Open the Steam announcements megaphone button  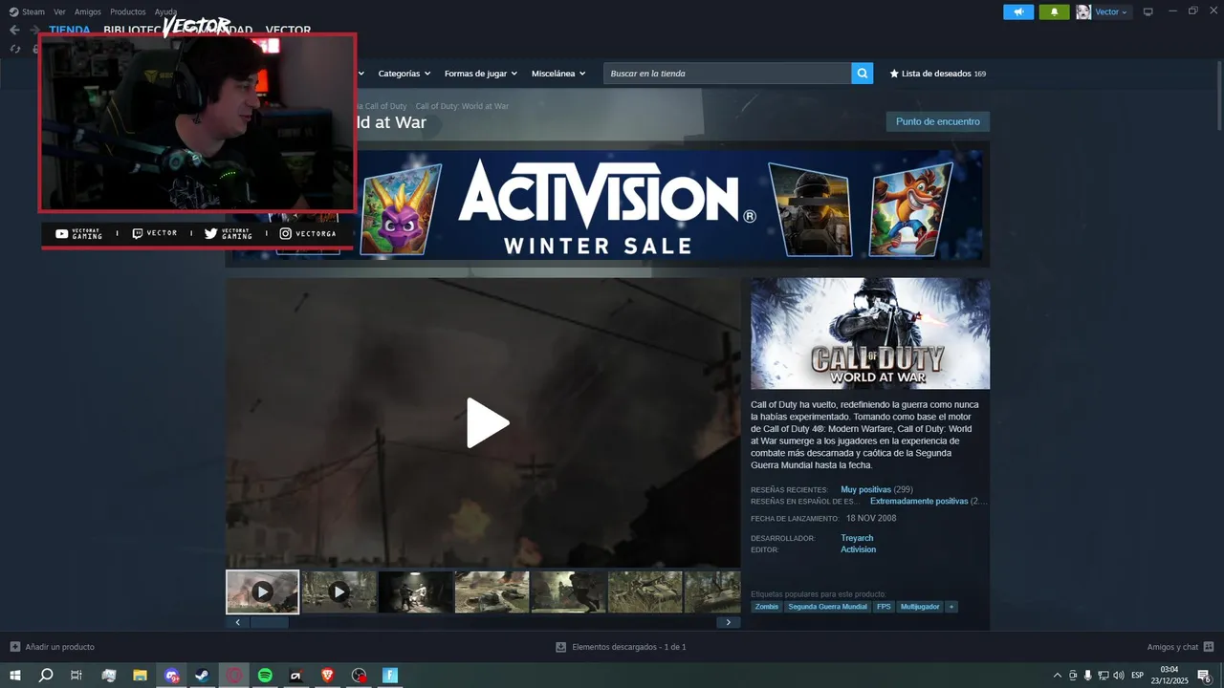click(1018, 11)
